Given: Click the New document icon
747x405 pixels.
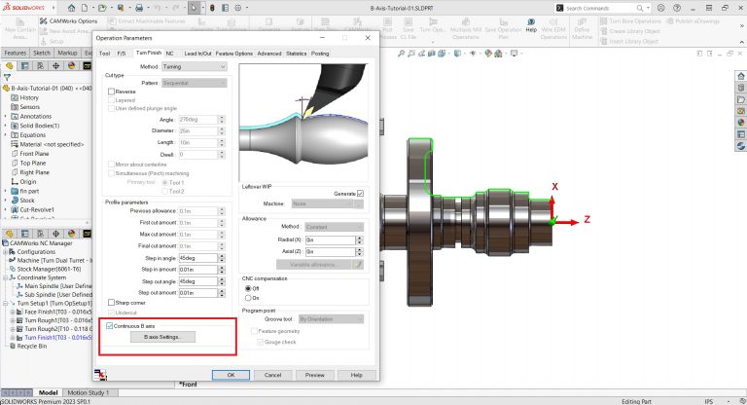Looking at the screenshot, I should coord(85,8).
